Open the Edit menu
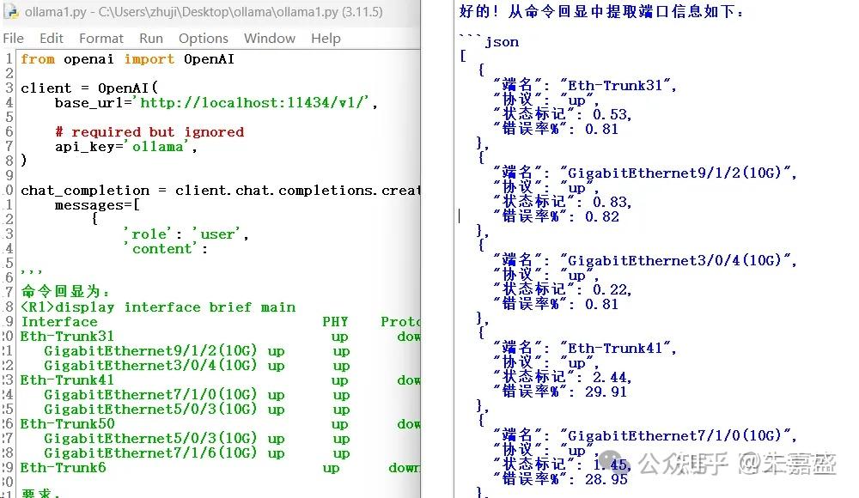859x498 pixels. coord(52,39)
